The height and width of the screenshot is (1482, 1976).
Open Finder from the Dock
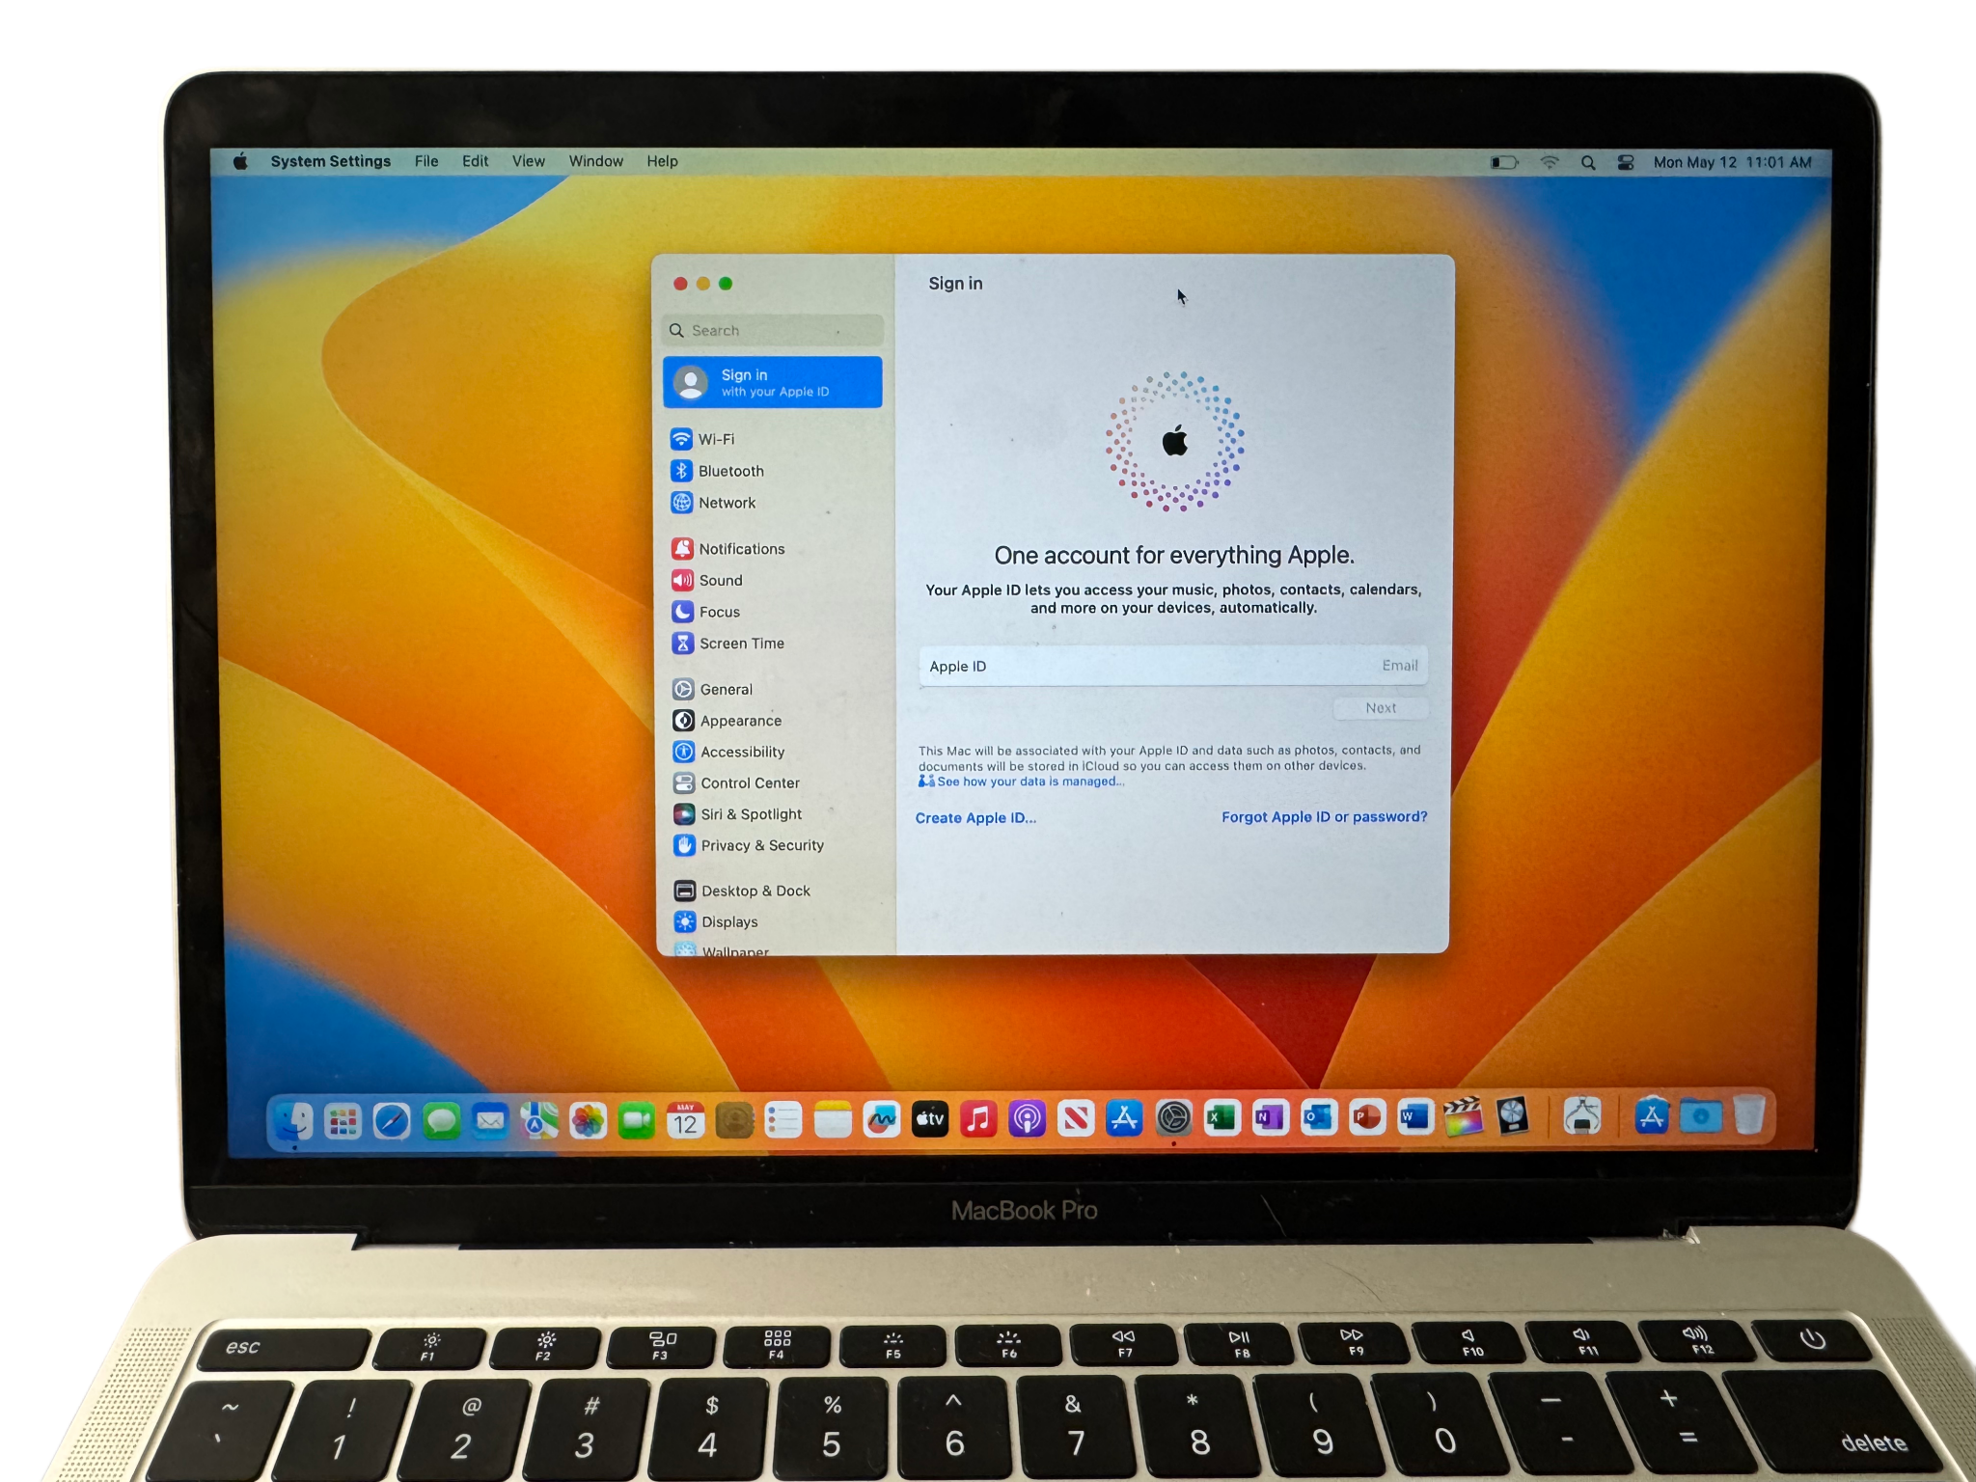coord(294,1121)
